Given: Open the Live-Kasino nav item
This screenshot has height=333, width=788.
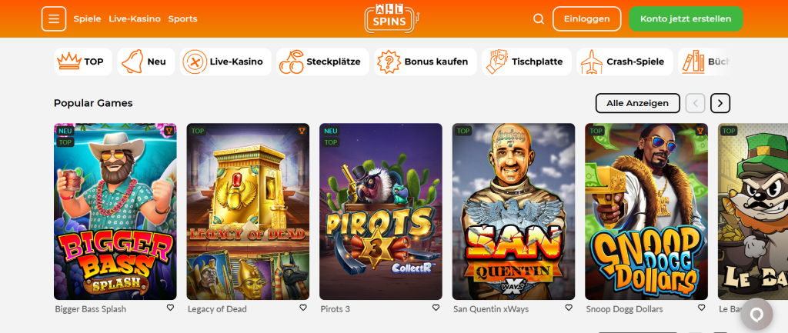Looking at the screenshot, I should click(x=135, y=19).
